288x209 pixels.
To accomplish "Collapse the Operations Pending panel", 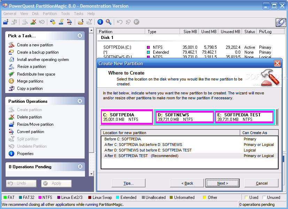I will [80, 167].
